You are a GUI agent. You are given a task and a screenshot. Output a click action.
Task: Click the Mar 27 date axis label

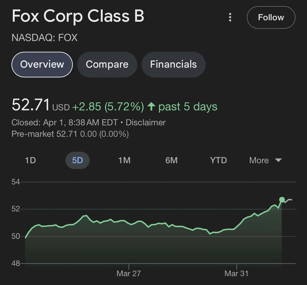click(x=129, y=273)
